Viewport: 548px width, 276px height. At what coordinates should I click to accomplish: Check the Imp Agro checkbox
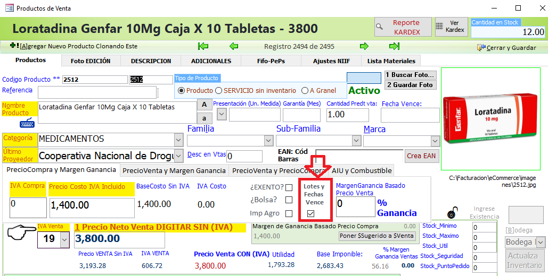[x=289, y=213]
